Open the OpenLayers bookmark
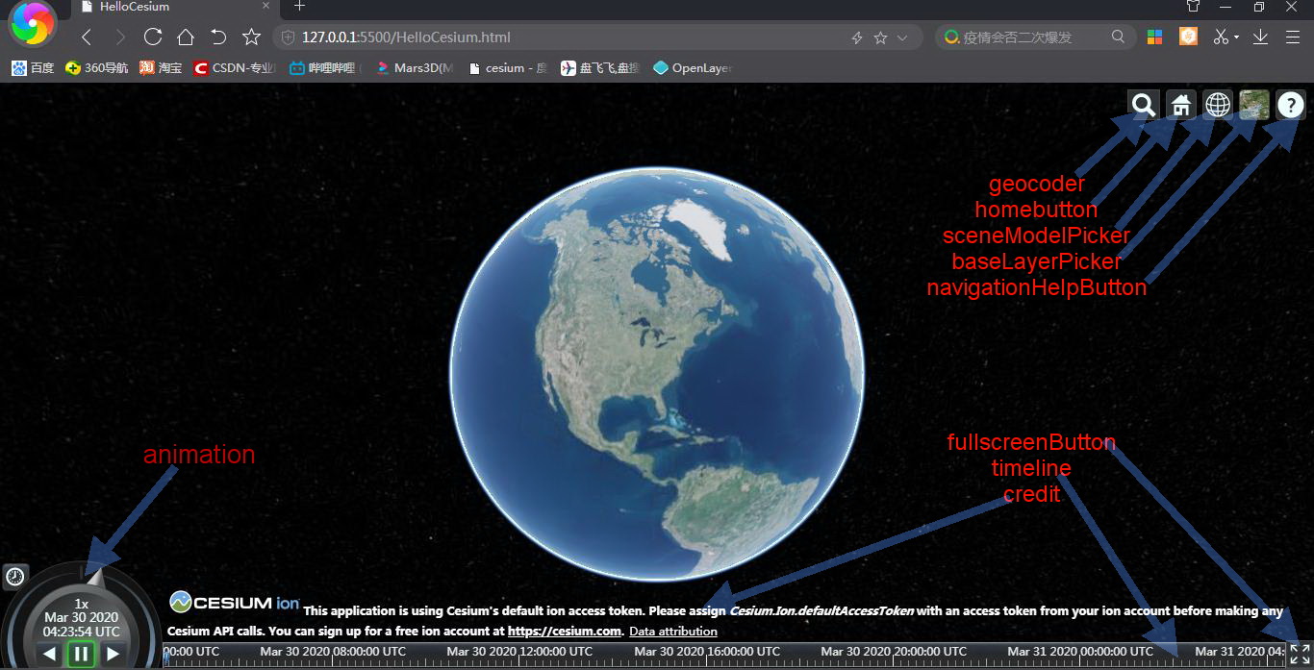Viewport: 1314px width, 670px height. (x=693, y=68)
